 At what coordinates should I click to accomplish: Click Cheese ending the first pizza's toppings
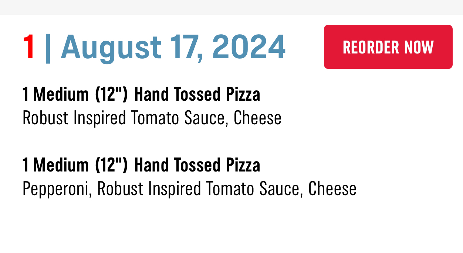pyautogui.click(x=257, y=118)
